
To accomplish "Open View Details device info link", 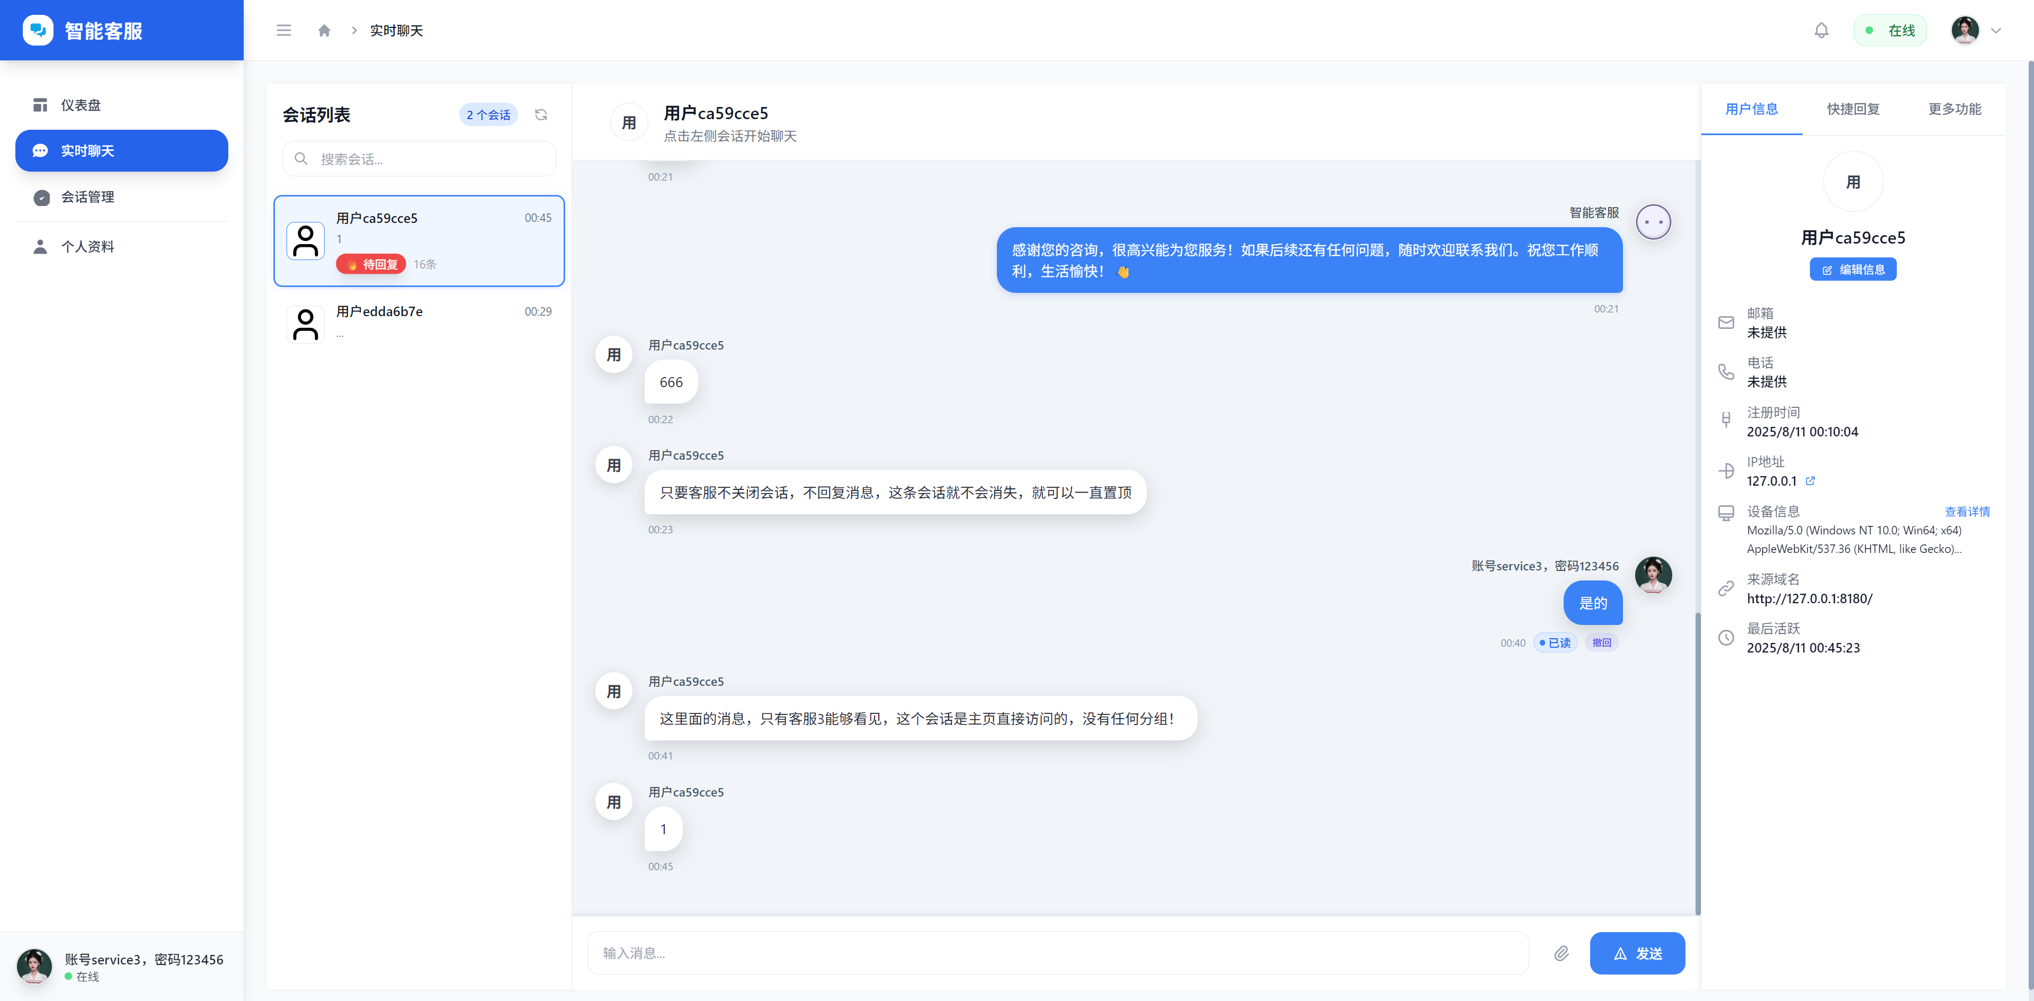I will (x=1967, y=512).
